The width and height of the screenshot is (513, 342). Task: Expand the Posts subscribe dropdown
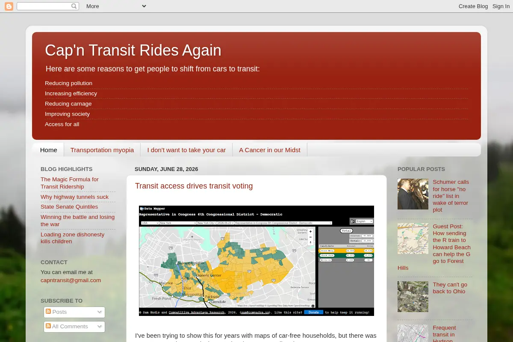(100, 312)
